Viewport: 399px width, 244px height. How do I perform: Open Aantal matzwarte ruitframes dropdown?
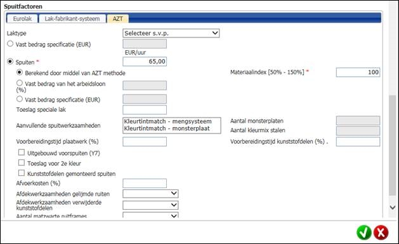tap(150, 215)
